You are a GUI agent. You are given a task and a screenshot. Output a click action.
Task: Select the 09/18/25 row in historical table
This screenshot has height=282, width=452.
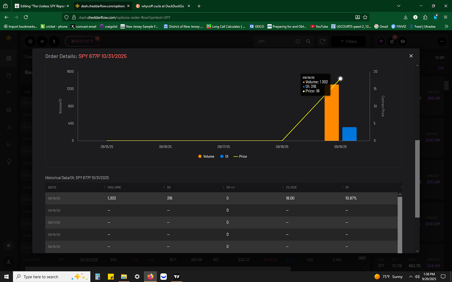(221, 210)
